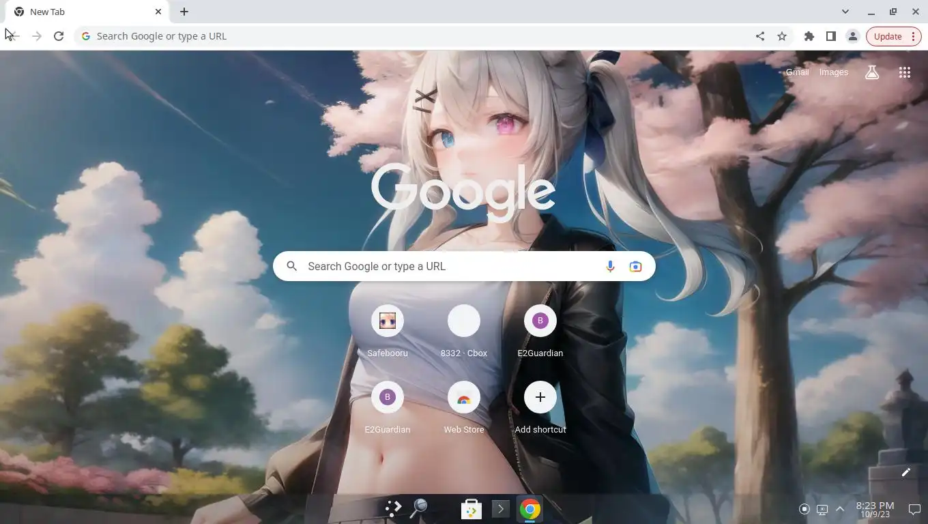Open the profile avatar icon

point(853,36)
